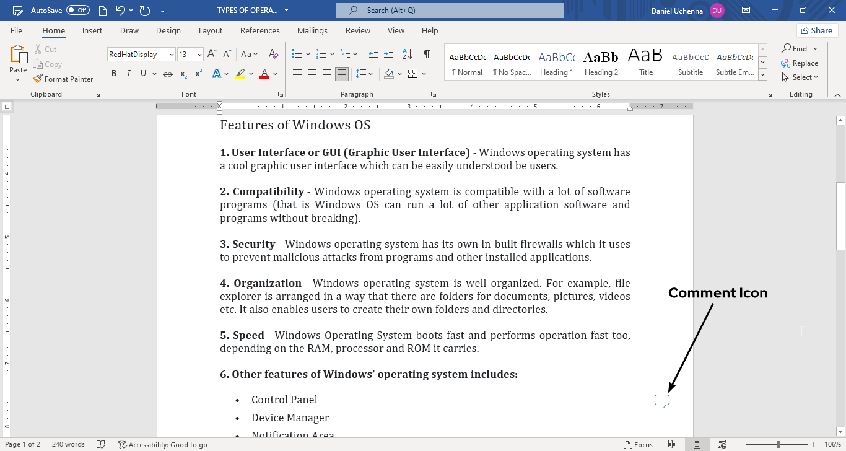This screenshot has width=846, height=451.
Task: Click the Show/Hide paragraph marks icon
Action: click(x=427, y=54)
